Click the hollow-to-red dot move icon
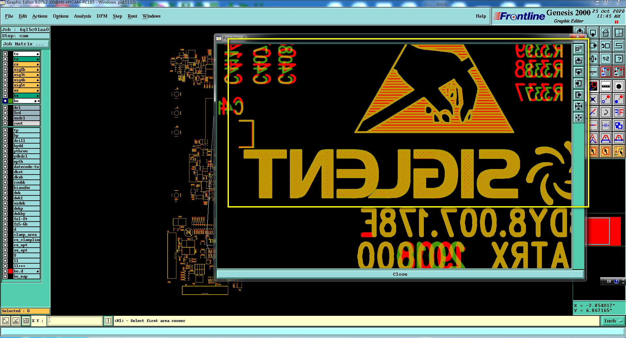This screenshot has height=338, width=626. click(606, 99)
